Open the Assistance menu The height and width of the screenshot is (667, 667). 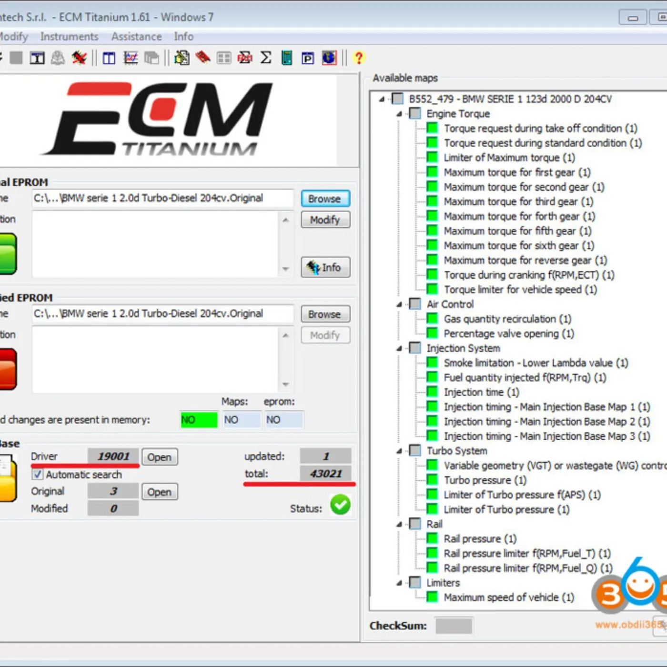(137, 37)
